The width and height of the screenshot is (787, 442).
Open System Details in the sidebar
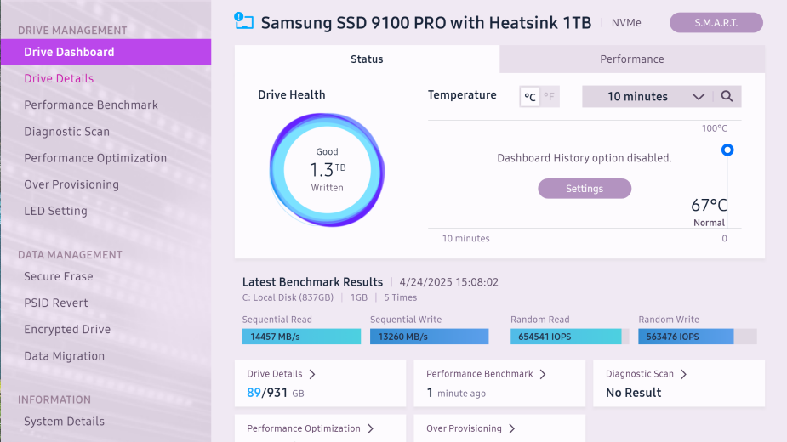click(65, 422)
